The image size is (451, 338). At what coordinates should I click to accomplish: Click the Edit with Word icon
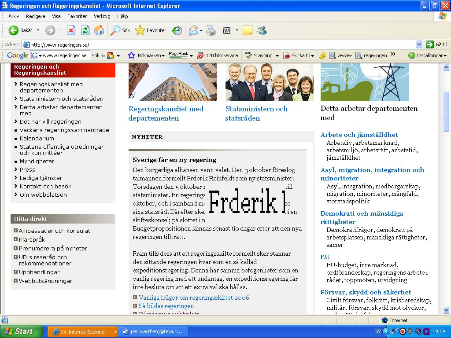click(x=227, y=30)
